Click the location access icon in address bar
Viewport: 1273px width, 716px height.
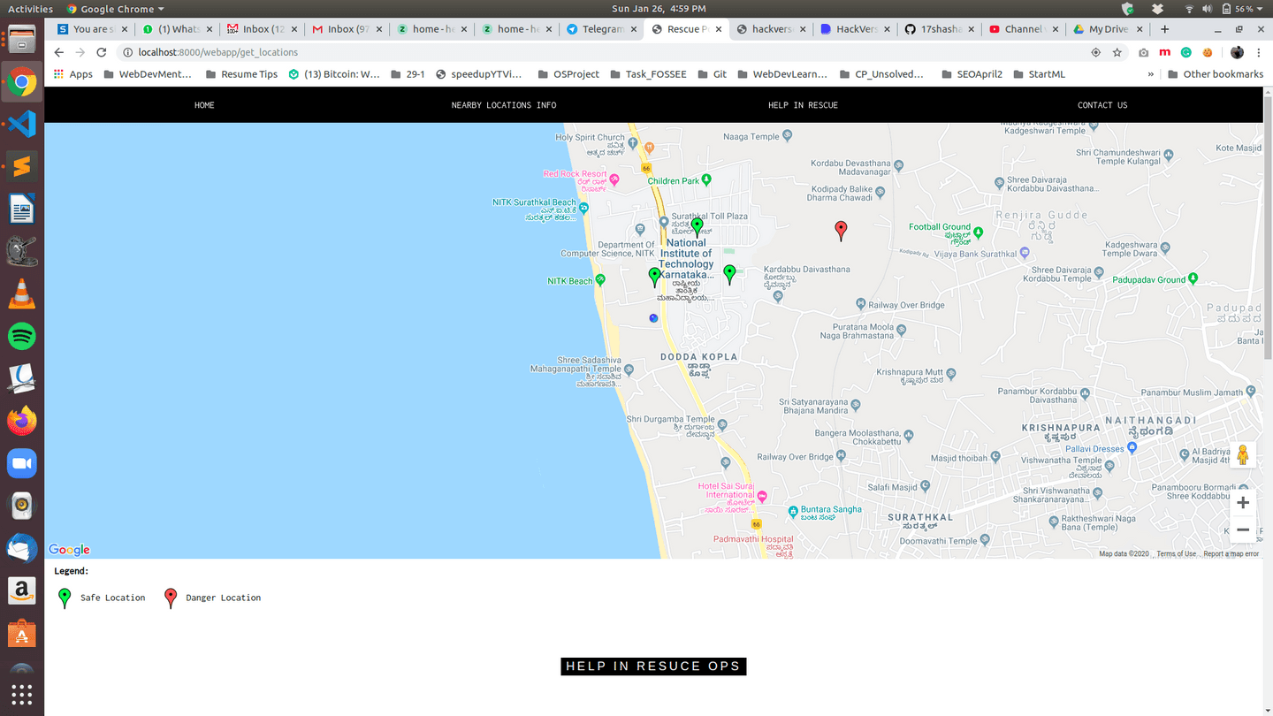[x=1096, y=52]
